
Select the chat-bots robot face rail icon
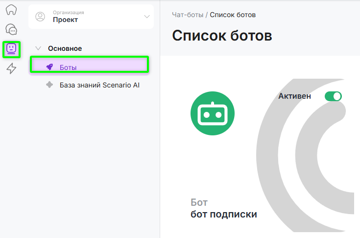(x=11, y=49)
